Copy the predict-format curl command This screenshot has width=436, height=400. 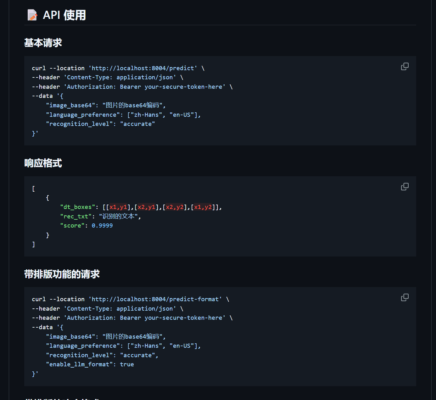pos(405,297)
